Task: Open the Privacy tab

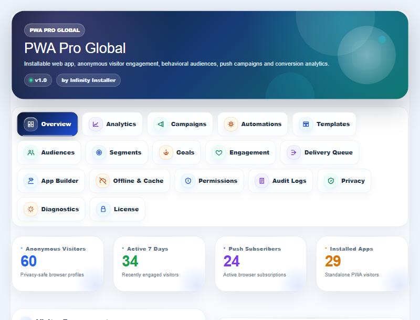Action: [x=344, y=181]
